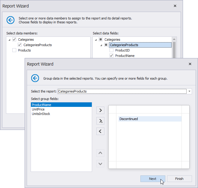Image resolution: width=198 pixels, height=188 pixels.
Task: Click the add-to-new-group arrow with plus
Action: tap(100, 121)
